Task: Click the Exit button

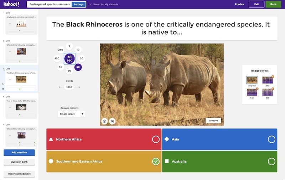Action: (256, 4)
